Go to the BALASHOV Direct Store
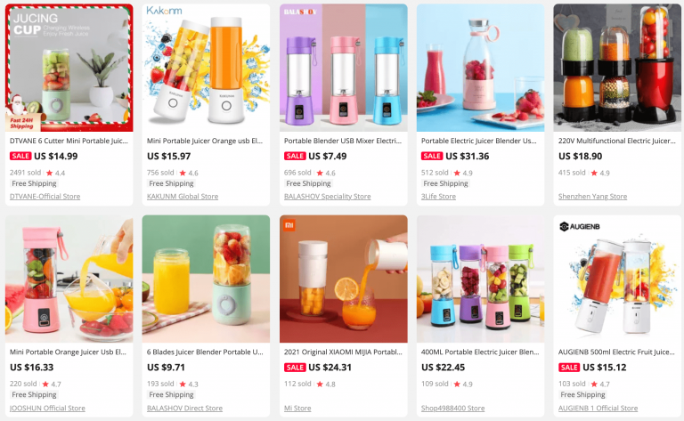Viewport: 684px width, 421px height. (x=184, y=409)
